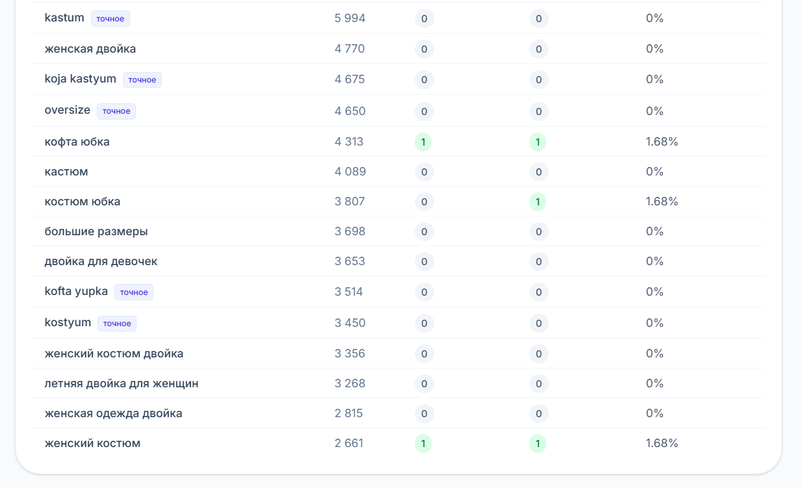Click the 1.68% value in костюм юбка row
801x488 pixels.
point(662,201)
